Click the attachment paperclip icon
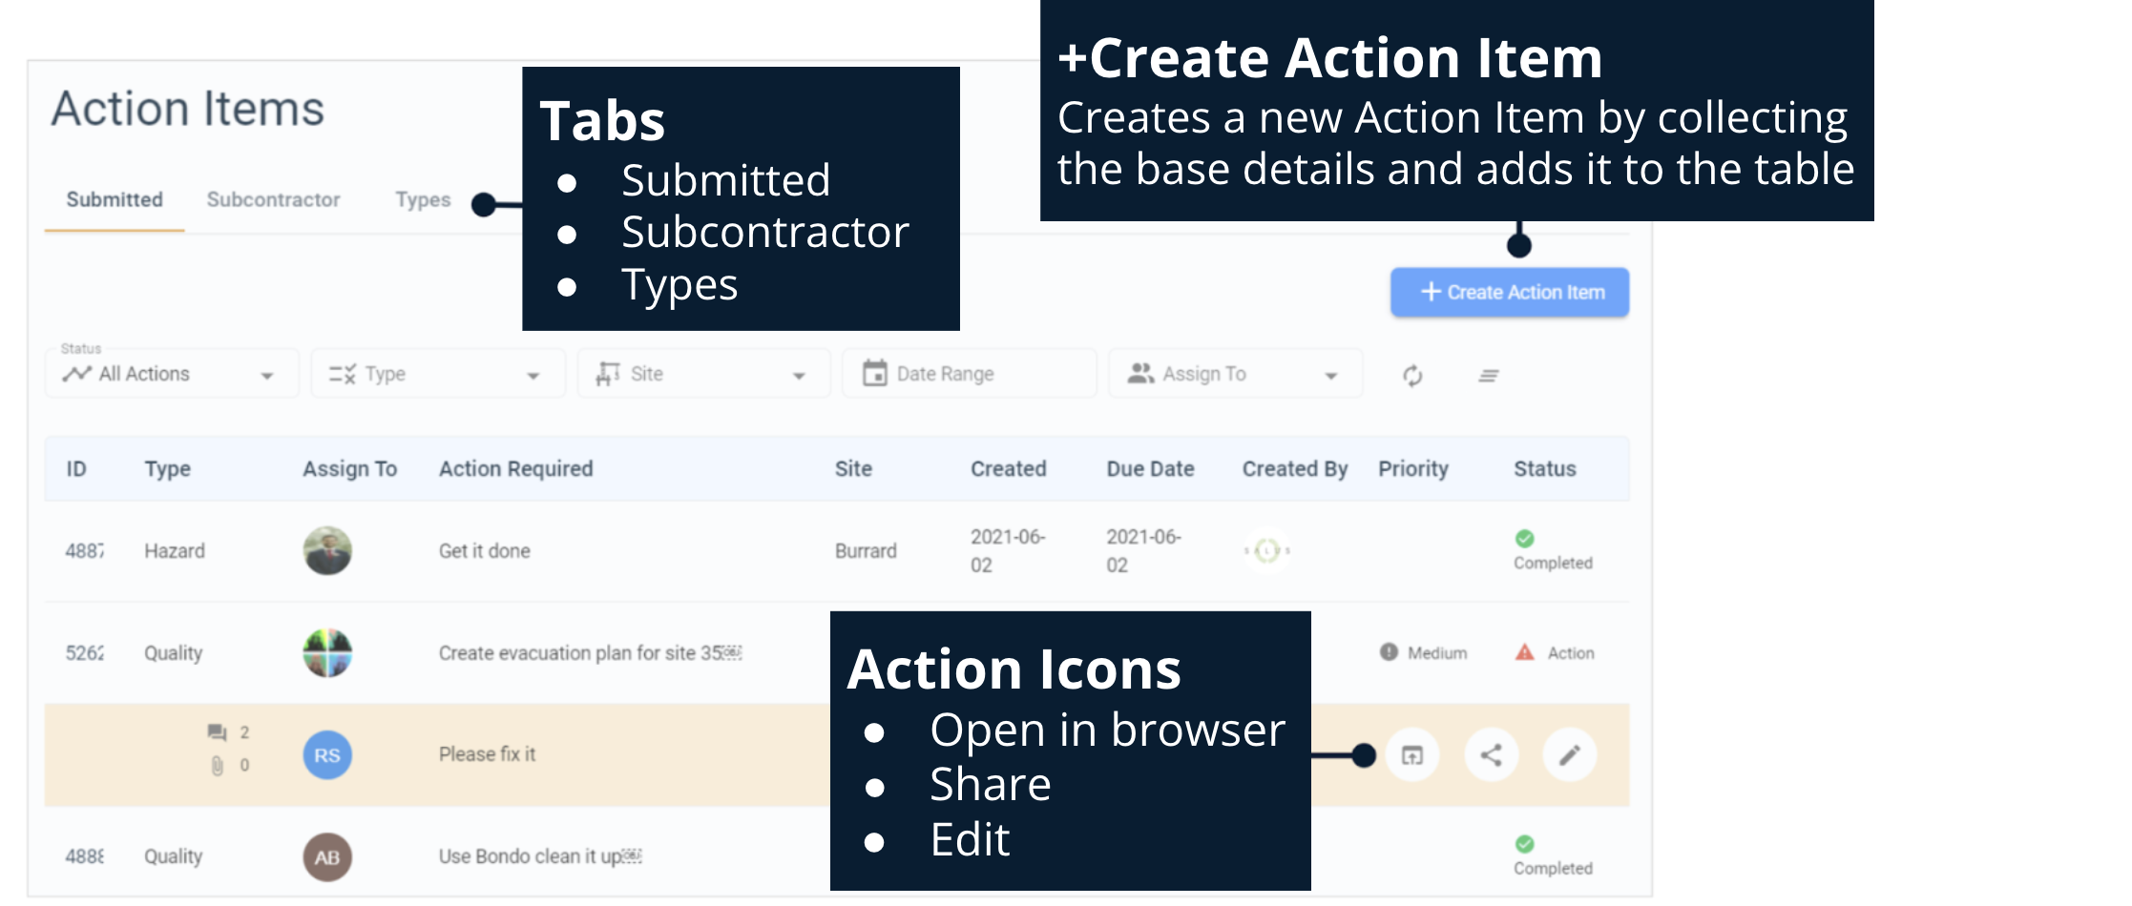 [218, 766]
